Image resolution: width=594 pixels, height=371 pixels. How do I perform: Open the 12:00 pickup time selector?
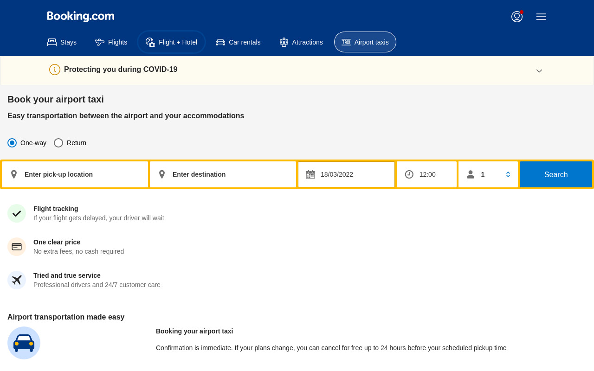pyautogui.click(x=427, y=174)
